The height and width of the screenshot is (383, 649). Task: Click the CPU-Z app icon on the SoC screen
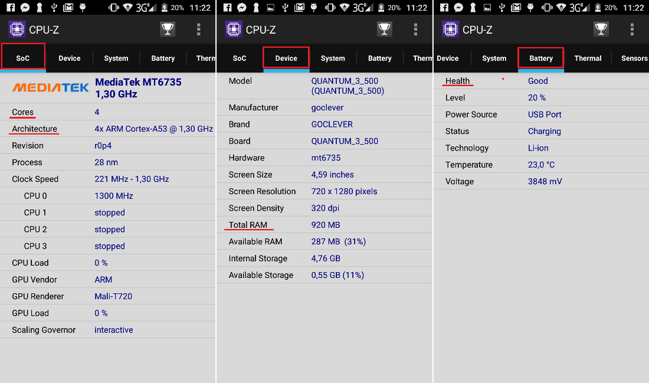(x=17, y=30)
